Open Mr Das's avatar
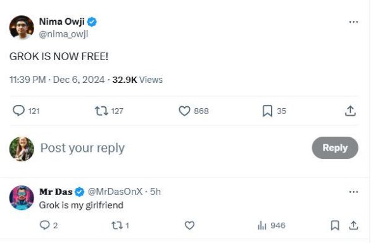 point(22,197)
